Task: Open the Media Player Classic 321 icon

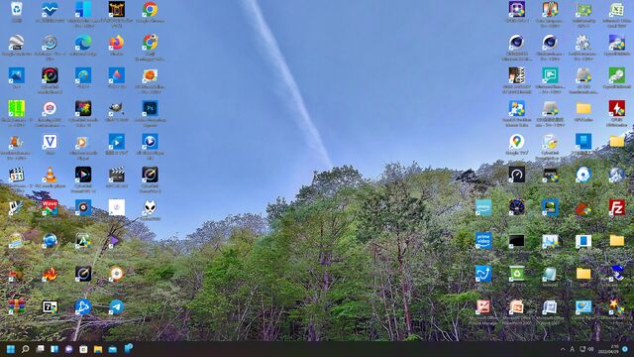Action: pyautogui.click(x=17, y=175)
